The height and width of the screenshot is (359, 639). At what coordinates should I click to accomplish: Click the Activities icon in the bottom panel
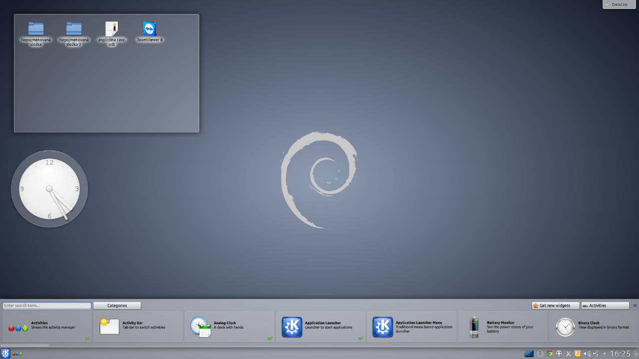17,354
